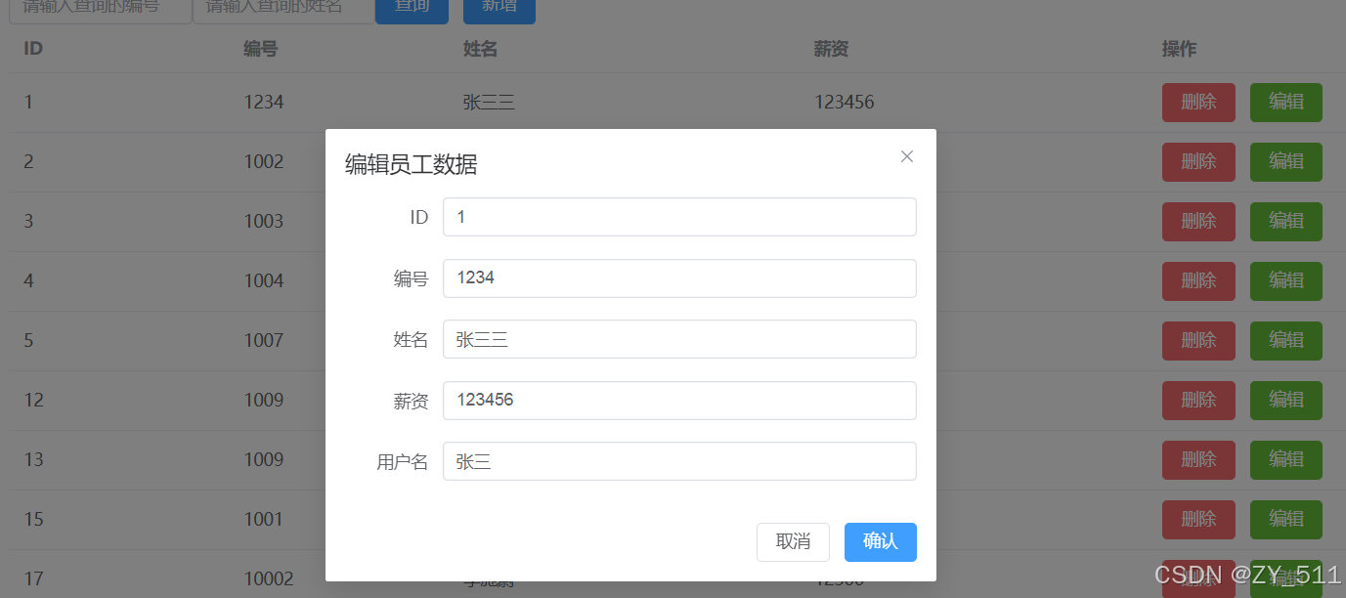Screen dimensions: 1346x598
Task: Edit the row with ID 2
Action: pos(1286,162)
